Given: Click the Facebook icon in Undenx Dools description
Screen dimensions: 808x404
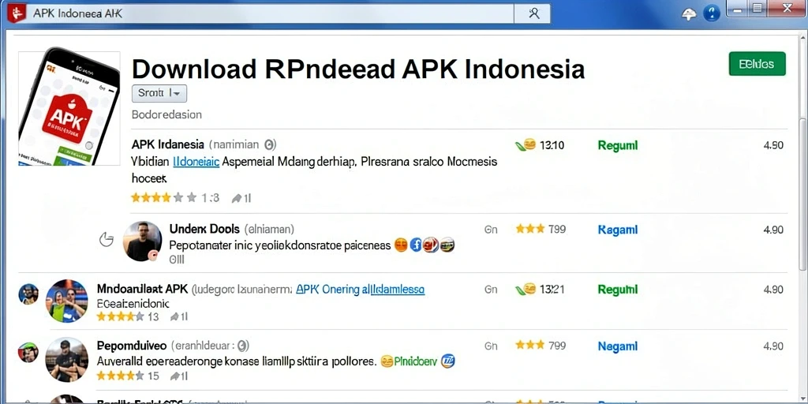Looking at the screenshot, I should click(x=416, y=245).
